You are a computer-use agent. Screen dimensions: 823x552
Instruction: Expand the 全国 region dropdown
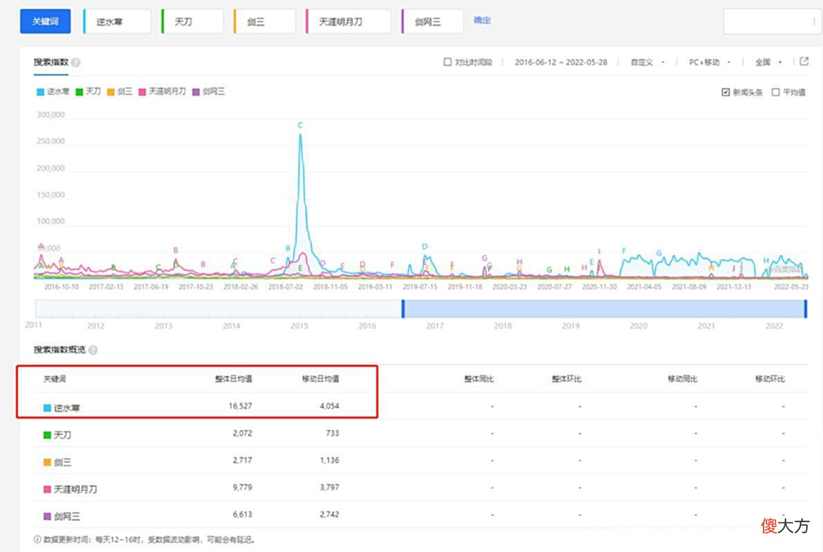pyautogui.click(x=768, y=62)
